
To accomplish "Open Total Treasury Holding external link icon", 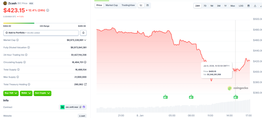I will click(85, 84).
